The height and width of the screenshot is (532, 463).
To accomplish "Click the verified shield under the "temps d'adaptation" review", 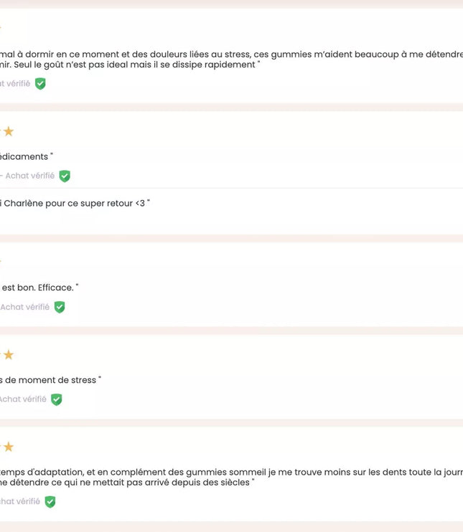I will coord(50,502).
